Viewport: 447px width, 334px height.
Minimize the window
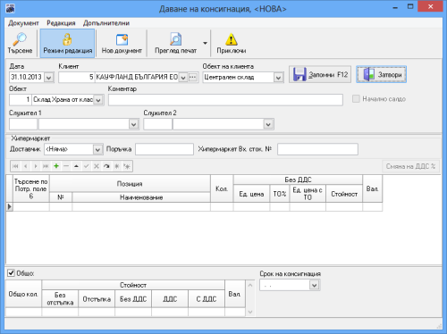pos(395,7)
